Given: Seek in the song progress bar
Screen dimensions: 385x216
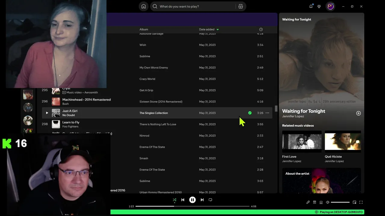Looking at the screenshot, I should [192, 206].
